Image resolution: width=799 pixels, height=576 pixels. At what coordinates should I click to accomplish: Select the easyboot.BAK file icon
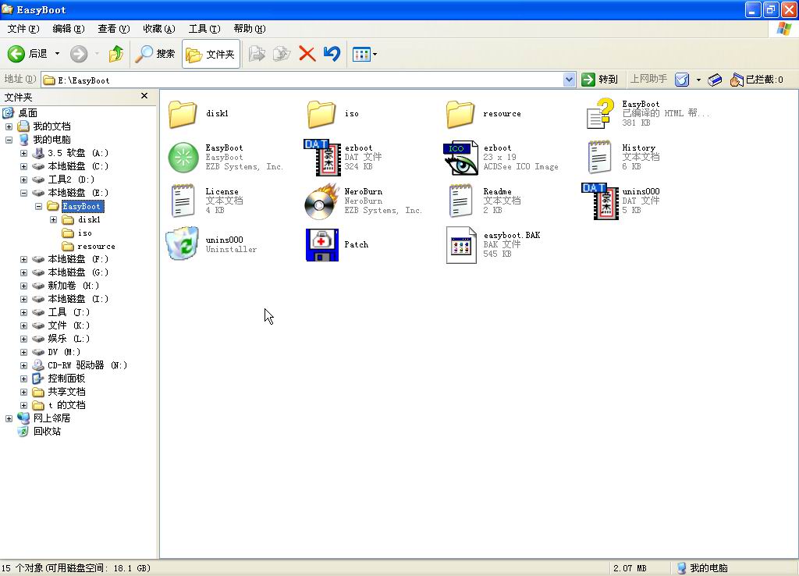461,245
